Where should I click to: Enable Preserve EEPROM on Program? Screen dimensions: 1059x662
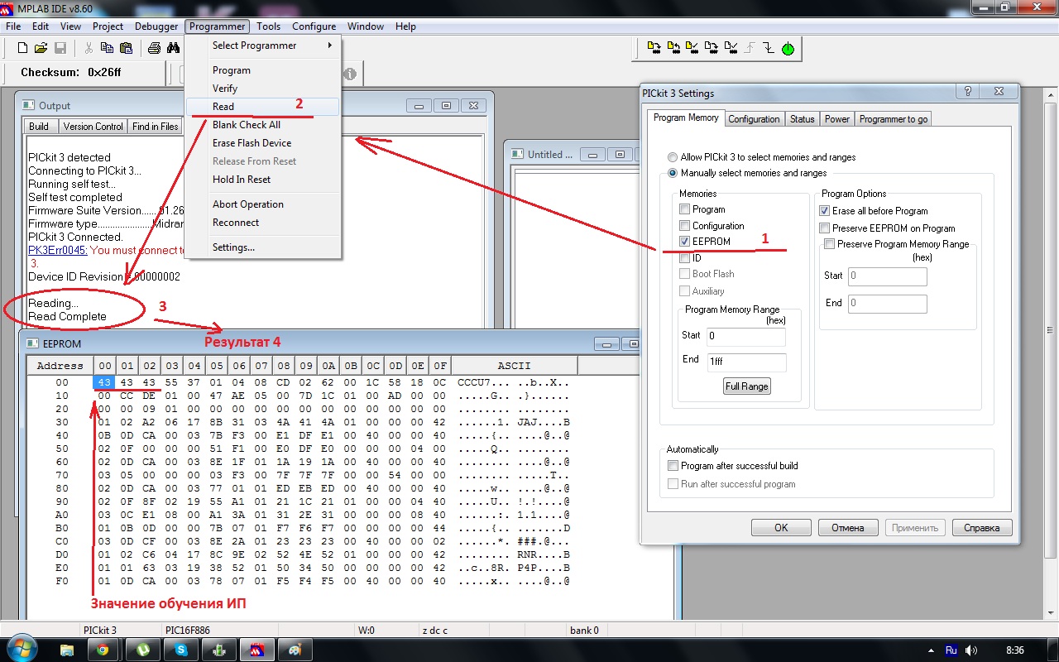coord(825,228)
